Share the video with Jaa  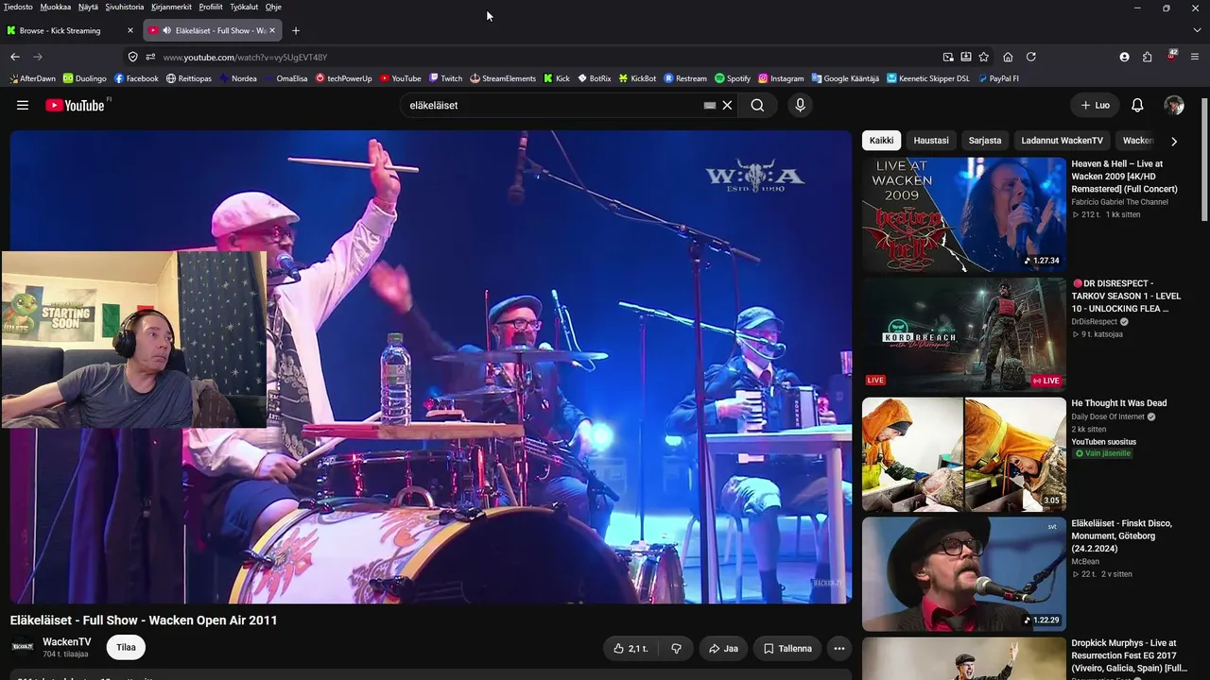coord(723,648)
